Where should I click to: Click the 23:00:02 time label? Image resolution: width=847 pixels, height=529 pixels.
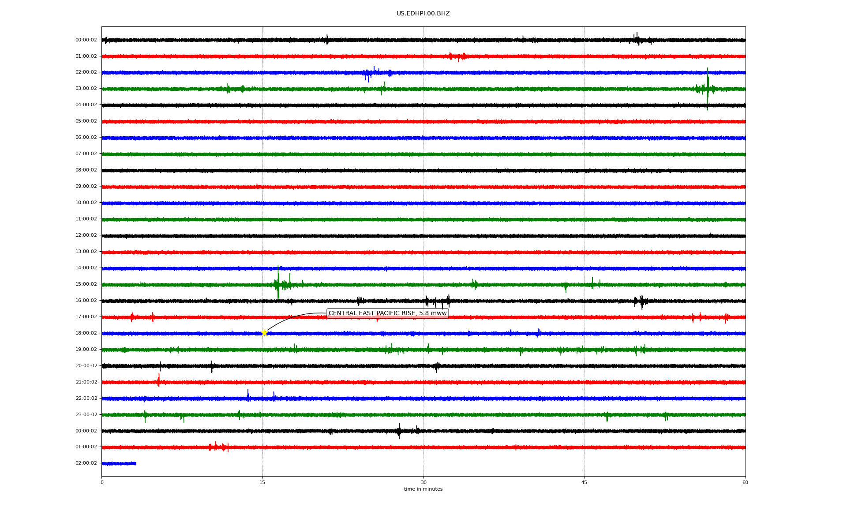[86, 415]
